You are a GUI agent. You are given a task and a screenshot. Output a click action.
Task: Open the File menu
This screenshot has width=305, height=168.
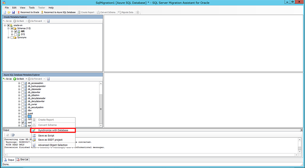coord(7,8)
